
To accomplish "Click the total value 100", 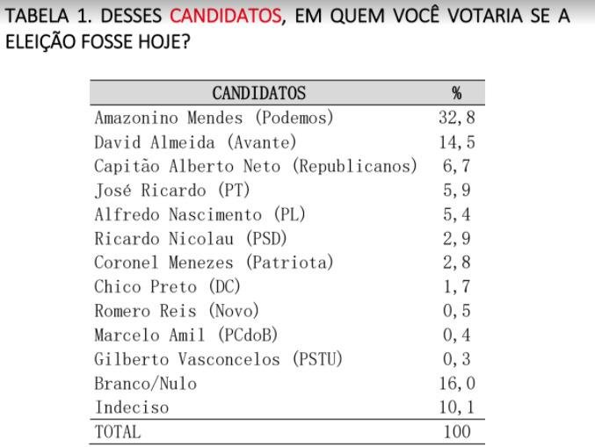I will pyautogui.click(x=456, y=432).
